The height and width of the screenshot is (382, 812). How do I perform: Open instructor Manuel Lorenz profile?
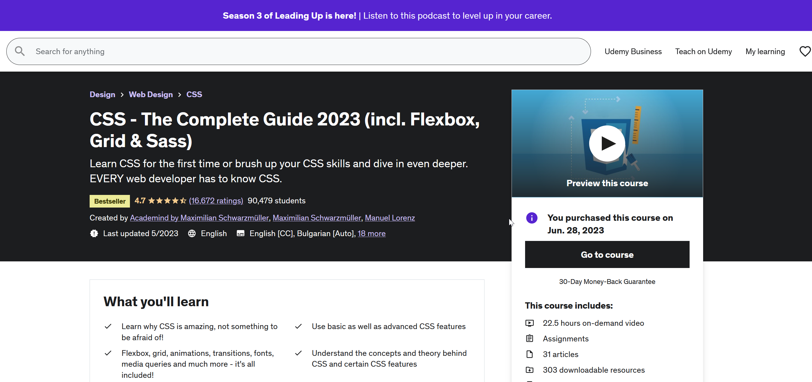pos(389,218)
